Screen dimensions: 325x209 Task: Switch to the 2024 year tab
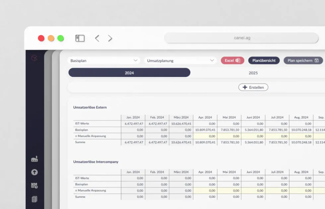129,73
